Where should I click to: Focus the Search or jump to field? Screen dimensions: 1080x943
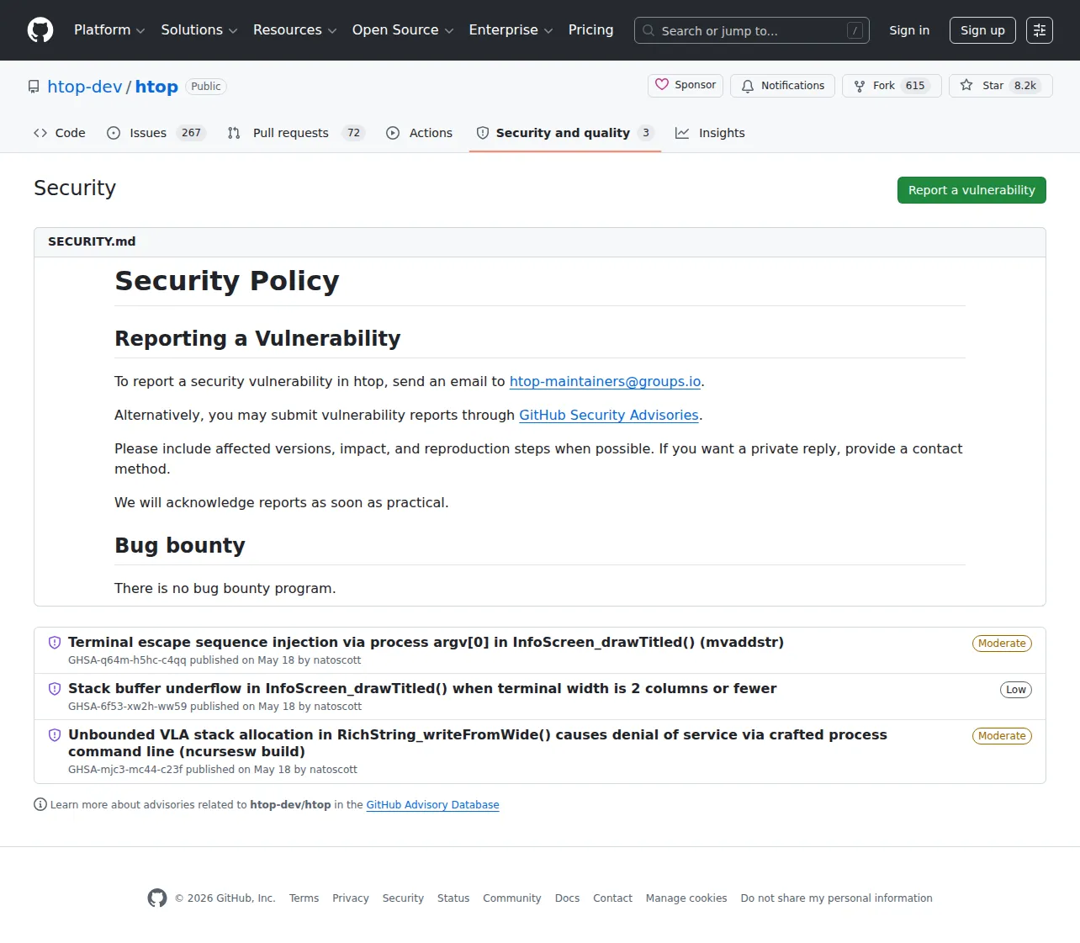[752, 30]
